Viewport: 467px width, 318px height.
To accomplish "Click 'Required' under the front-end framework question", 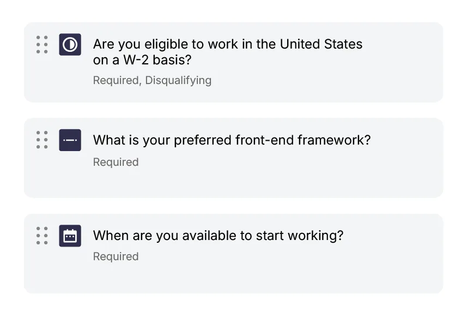I will (116, 162).
